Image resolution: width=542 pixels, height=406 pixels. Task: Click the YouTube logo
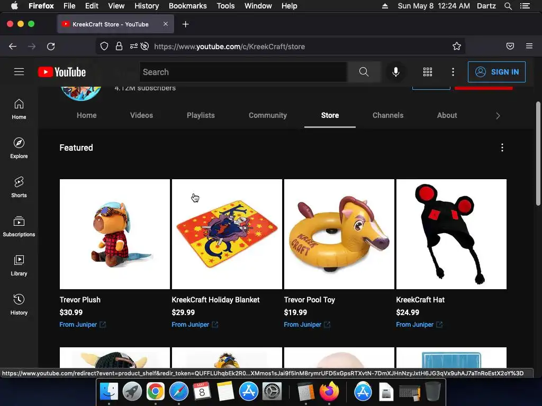(62, 72)
